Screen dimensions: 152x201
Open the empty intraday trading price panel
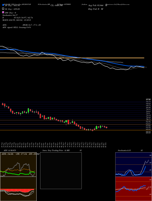click(61, 171)
